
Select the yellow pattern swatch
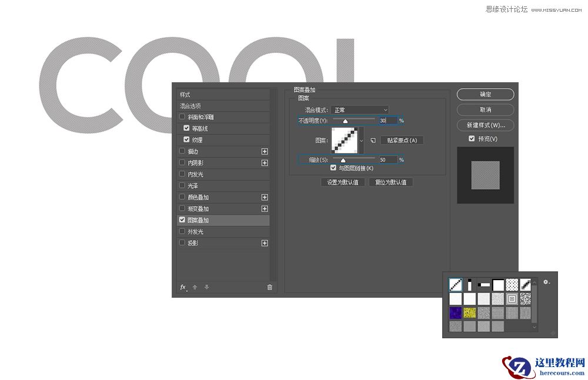469,312
